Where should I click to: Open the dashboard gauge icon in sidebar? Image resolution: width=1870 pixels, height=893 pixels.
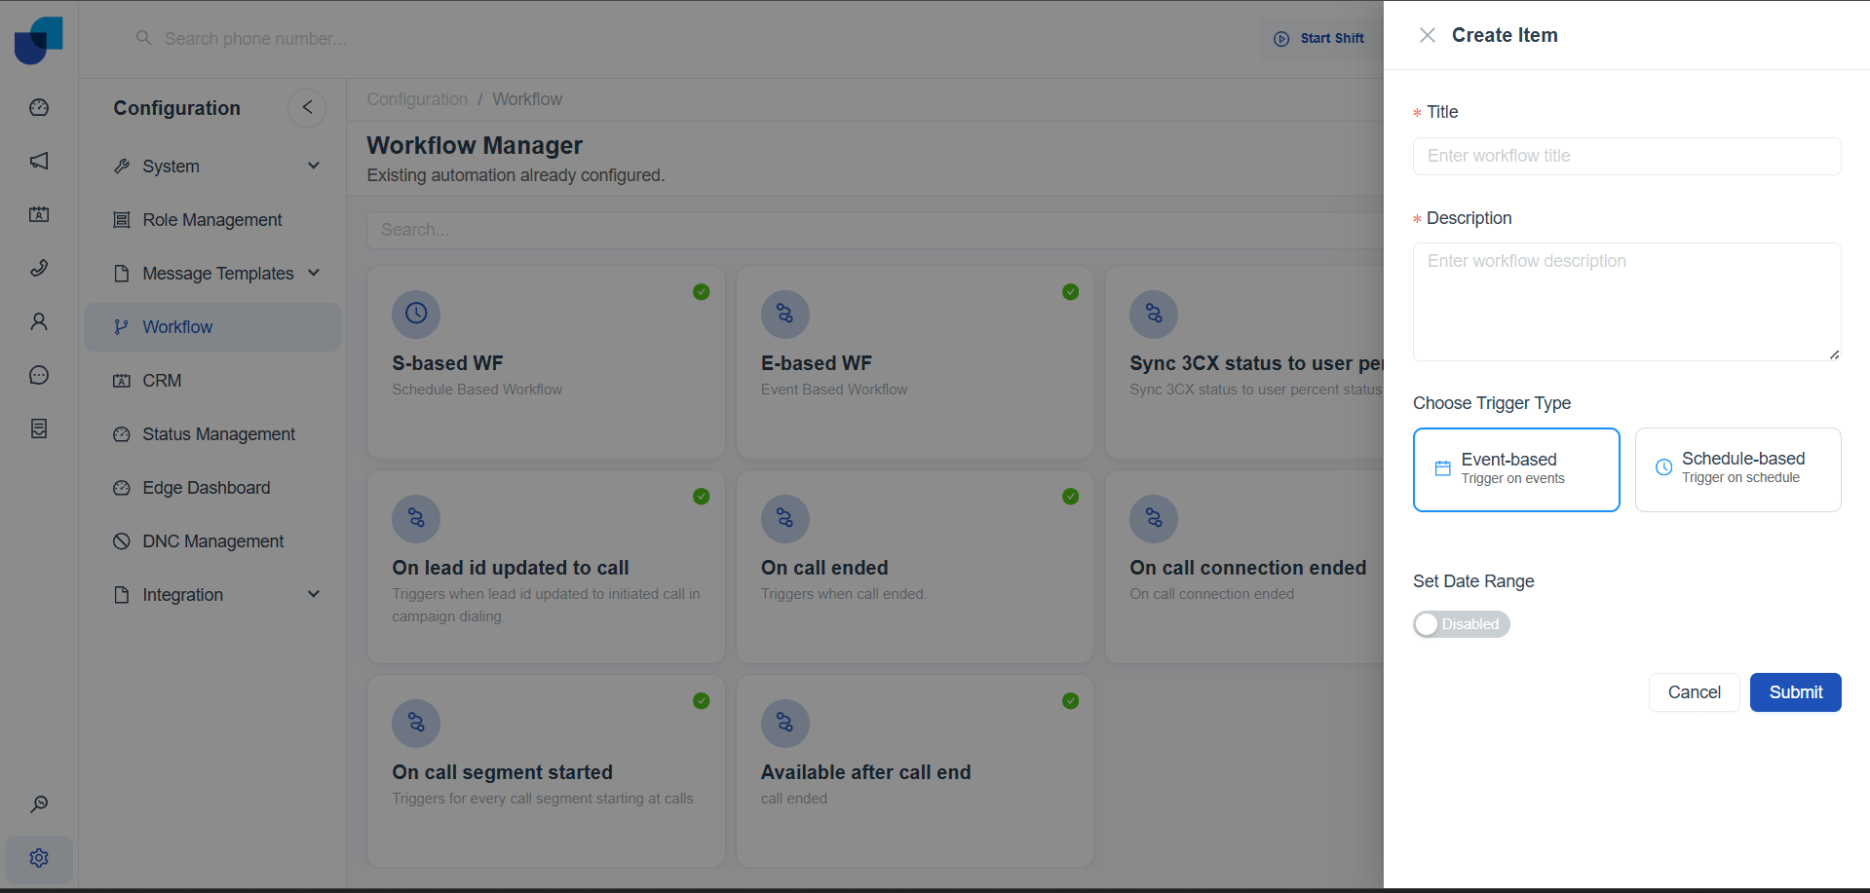pyautogui.click(x=39, y=107)
